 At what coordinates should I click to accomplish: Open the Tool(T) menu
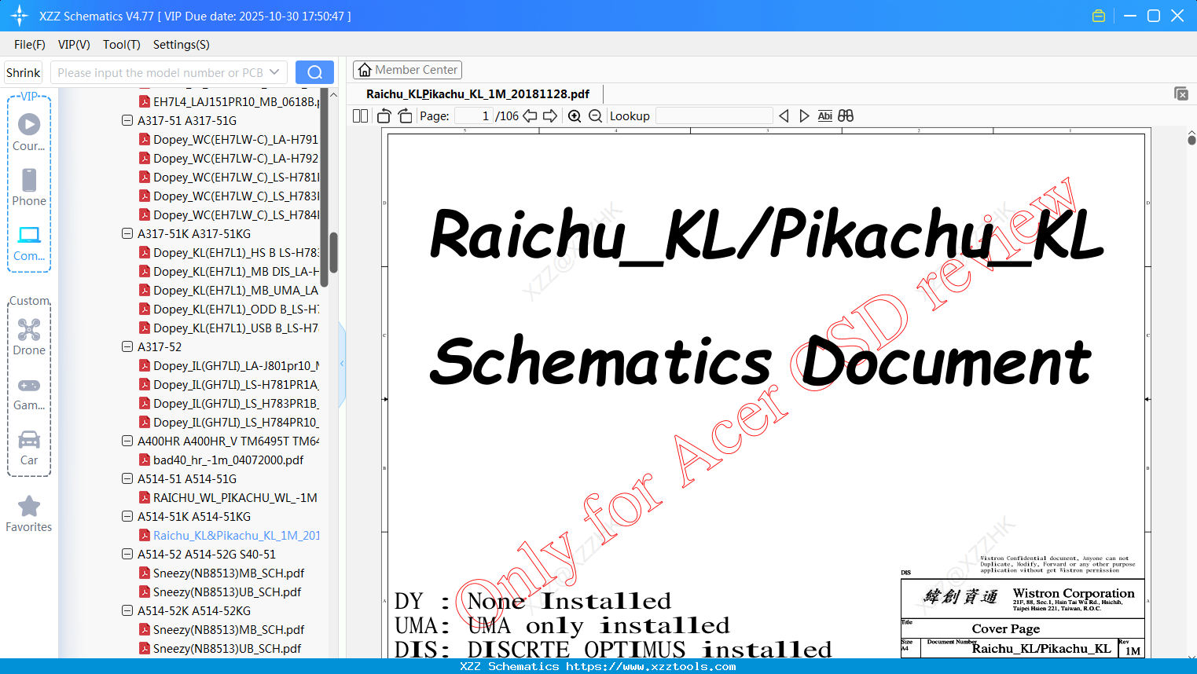122,45
